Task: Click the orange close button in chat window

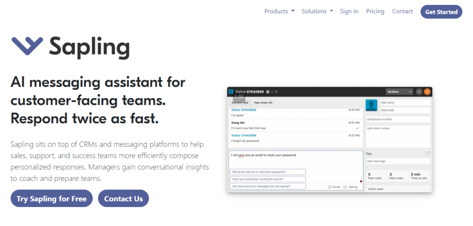Action: [x=427, y=92]
